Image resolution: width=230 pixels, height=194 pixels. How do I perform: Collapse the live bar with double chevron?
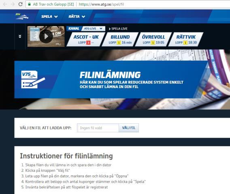coord(20,36)
